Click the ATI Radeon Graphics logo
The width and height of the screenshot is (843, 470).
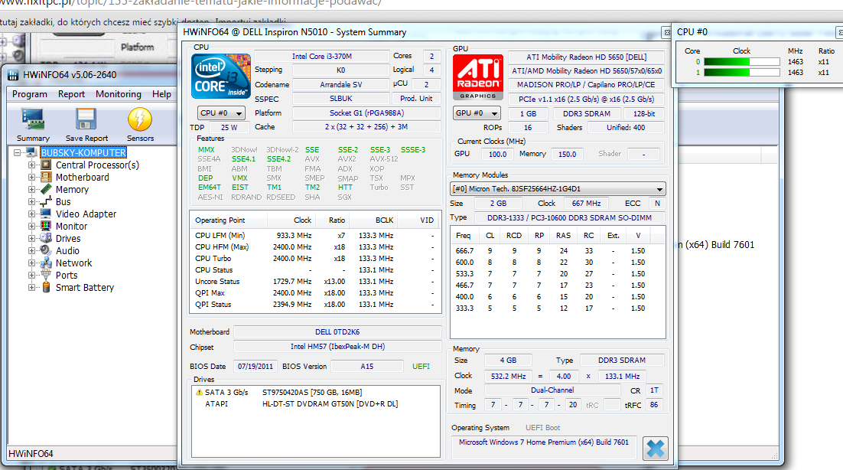click(478, 77)
